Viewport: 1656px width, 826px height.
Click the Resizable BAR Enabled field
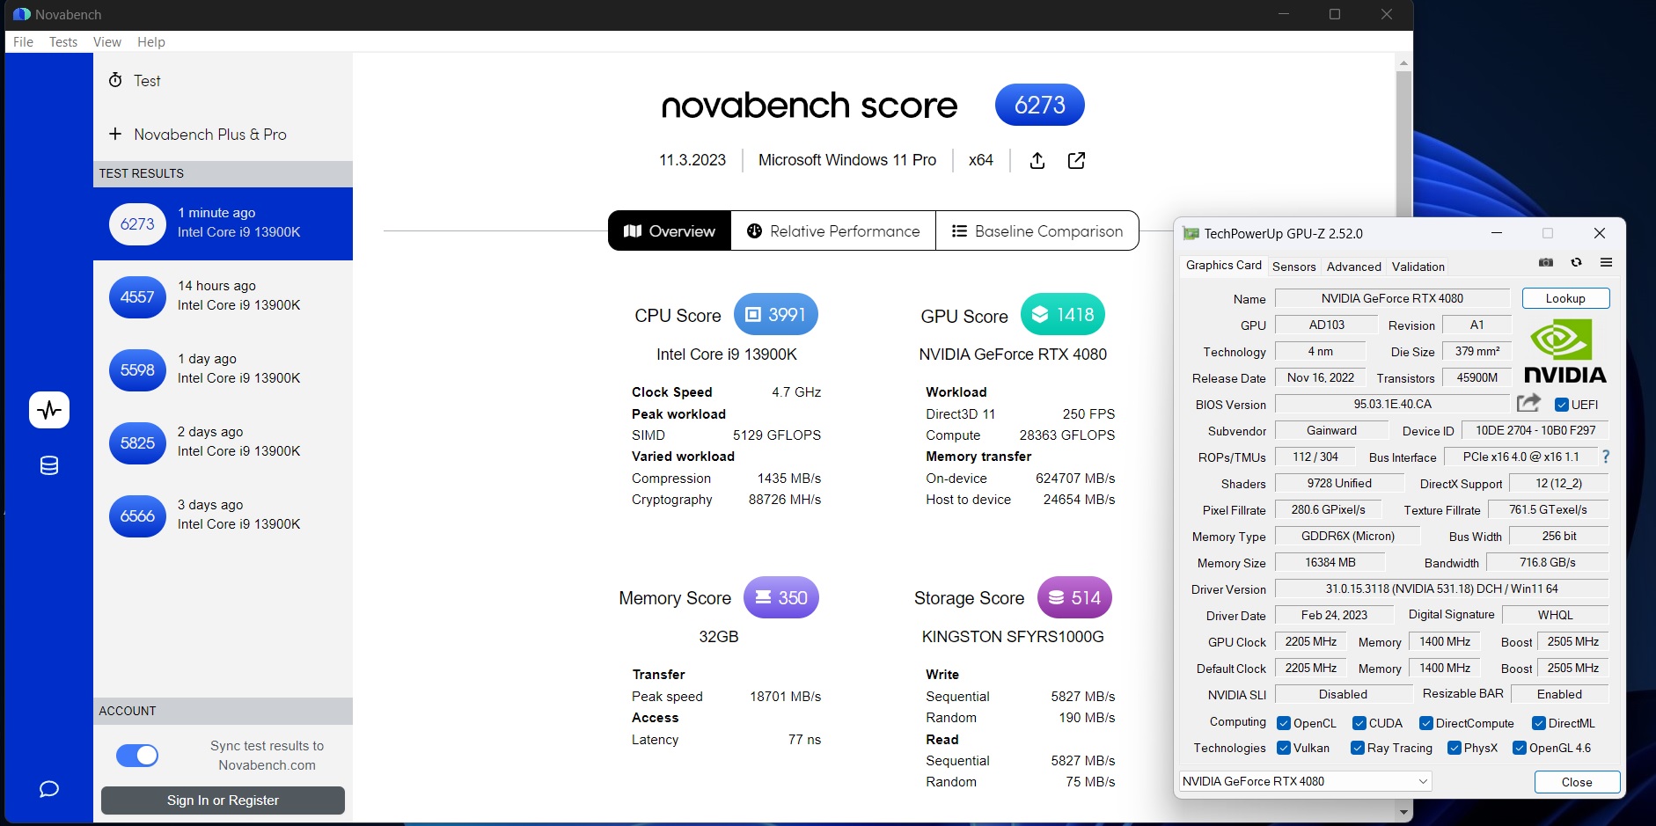click(1559, 694)
